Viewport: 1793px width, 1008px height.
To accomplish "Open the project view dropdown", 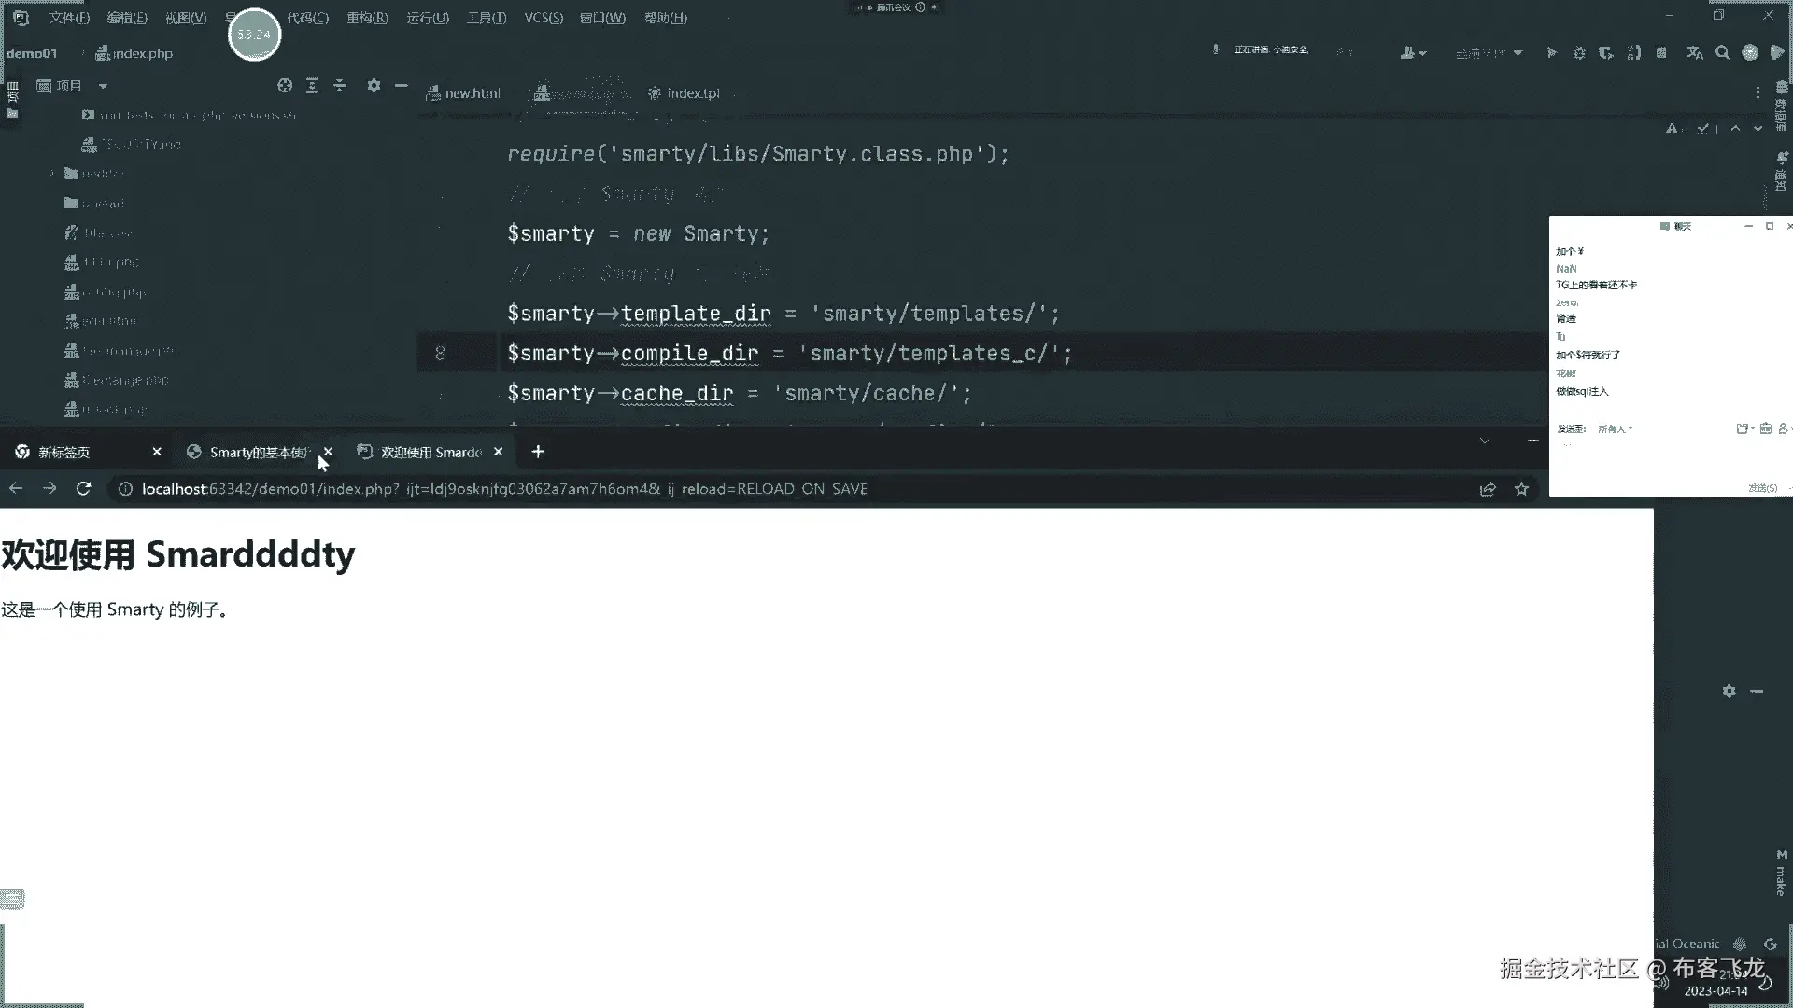I will tap(103, 86).
